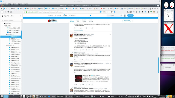Click the フォローする follow button
The height and width of the screenshot is (98, 175).
pyautogui.click(x=127, y=21)
